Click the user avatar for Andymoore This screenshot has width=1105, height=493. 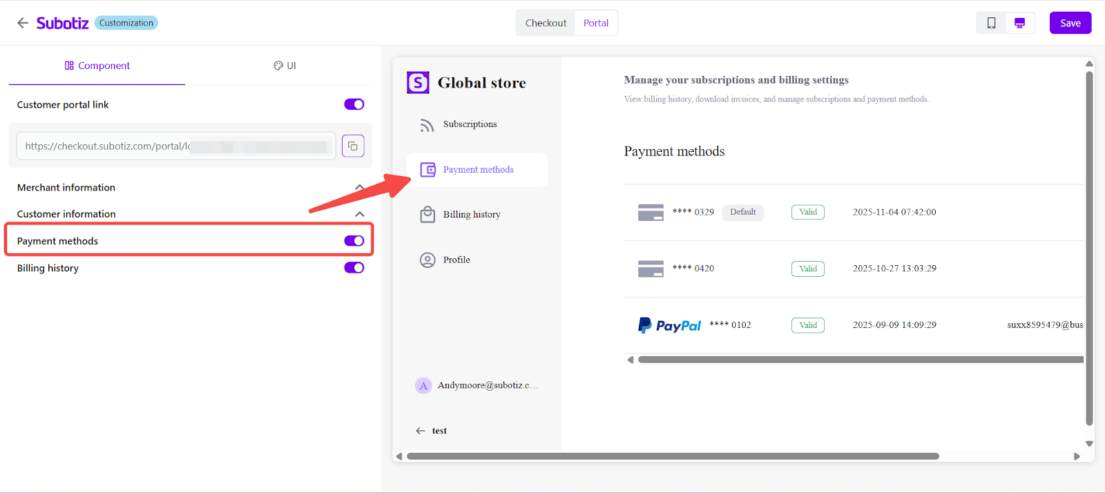tap(423, 385)
